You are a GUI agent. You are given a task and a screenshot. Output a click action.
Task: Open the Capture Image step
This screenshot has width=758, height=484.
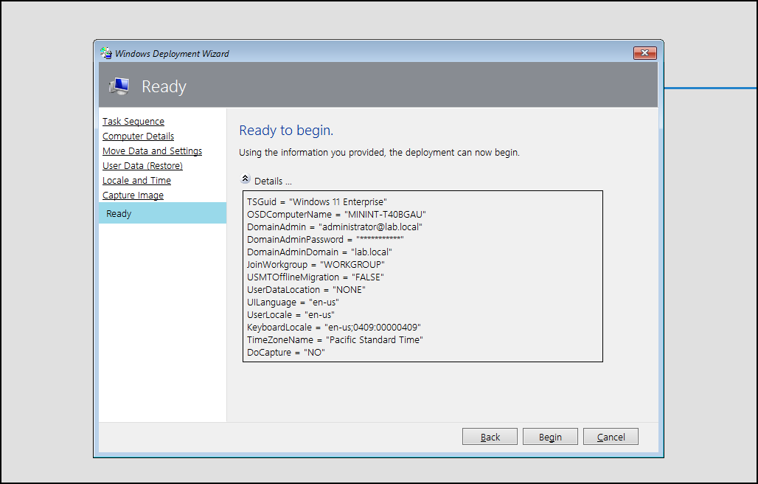click(133, 196)
